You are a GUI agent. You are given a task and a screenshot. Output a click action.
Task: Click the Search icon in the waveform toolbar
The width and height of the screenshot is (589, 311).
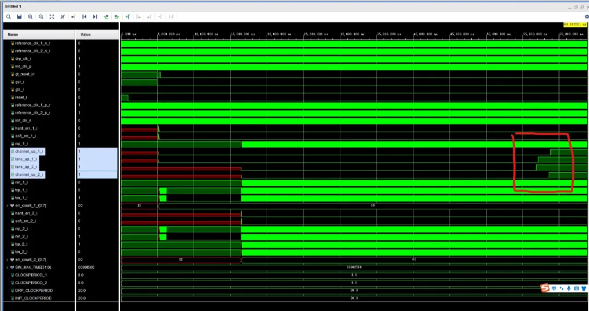click(x=8, y=17)
